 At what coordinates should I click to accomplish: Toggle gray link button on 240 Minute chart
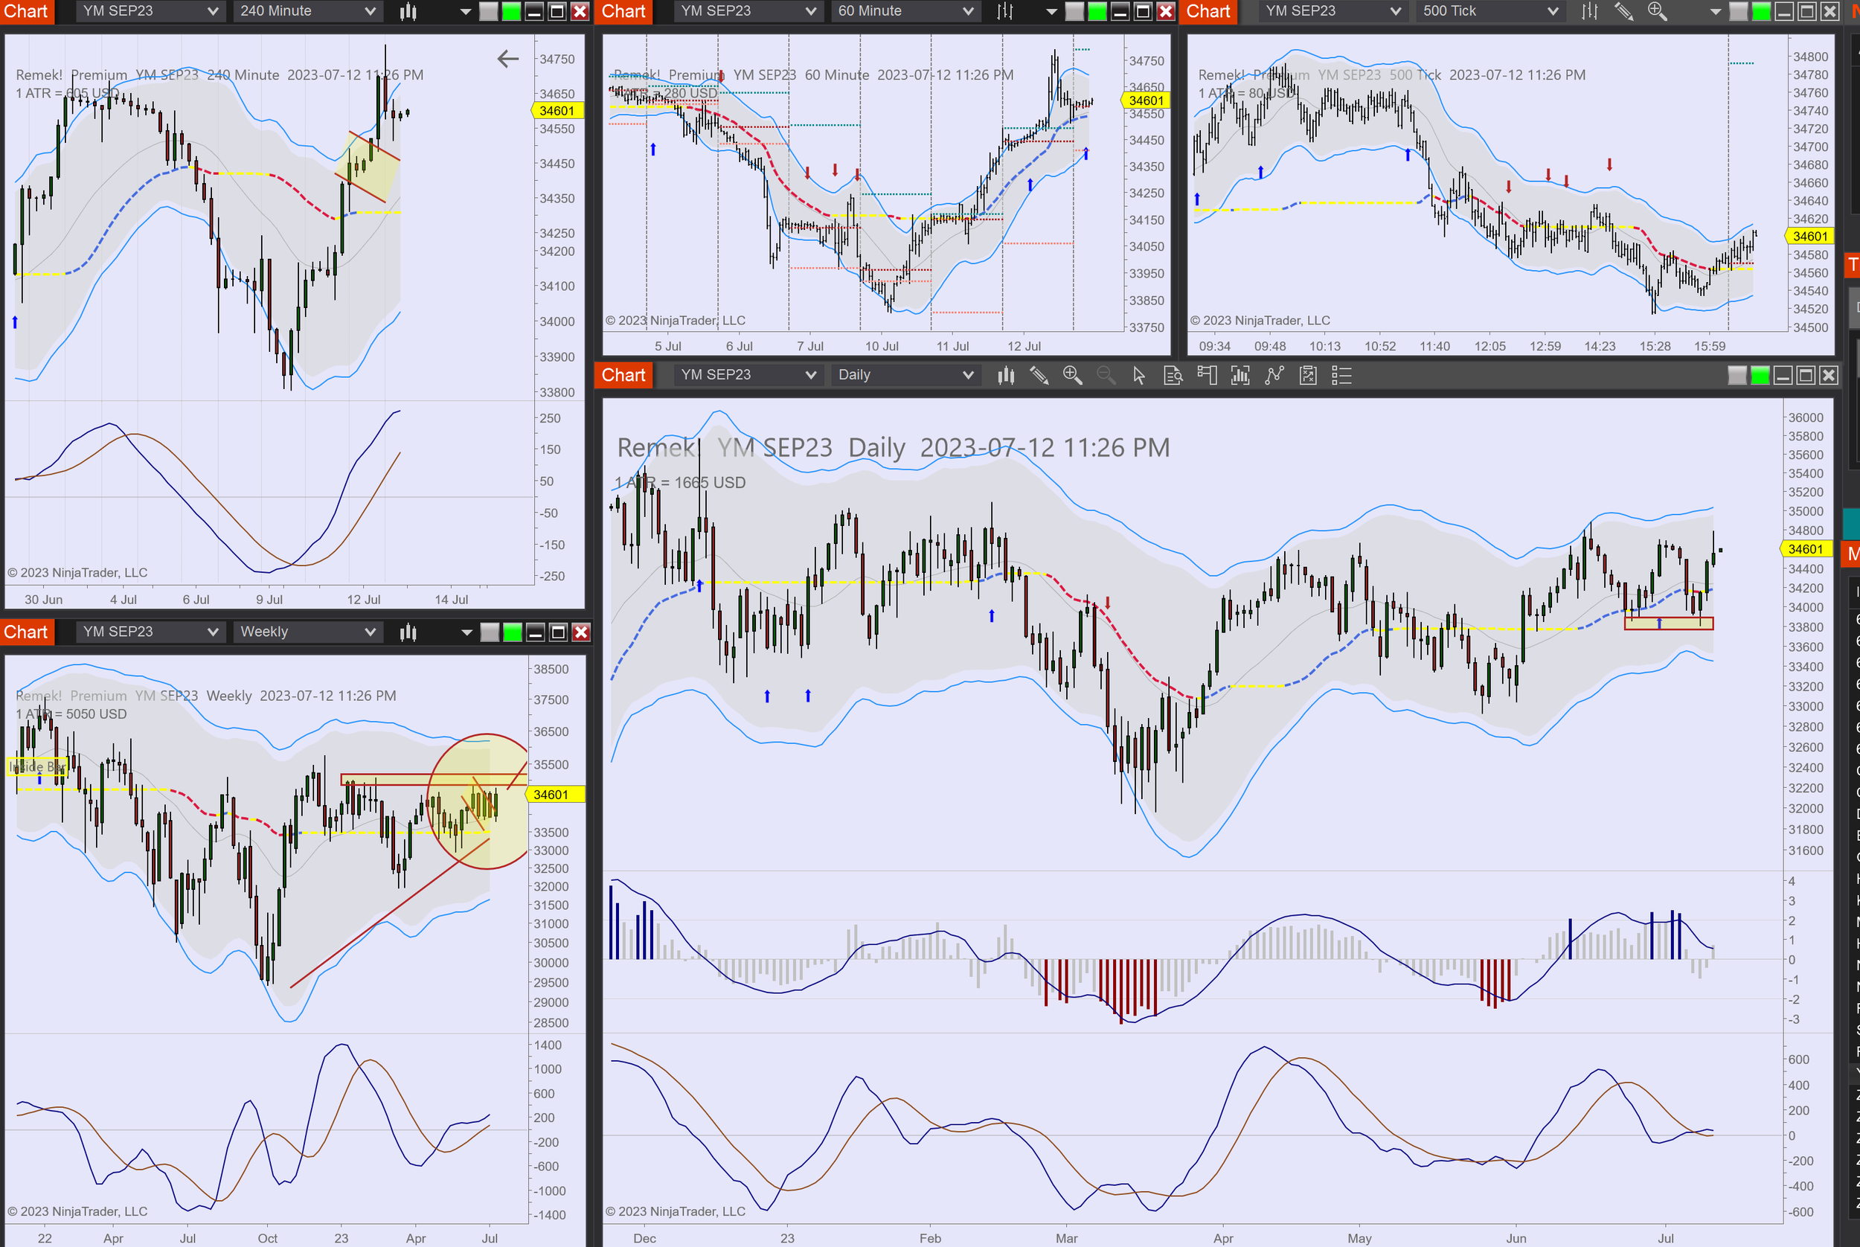point(488,11)
